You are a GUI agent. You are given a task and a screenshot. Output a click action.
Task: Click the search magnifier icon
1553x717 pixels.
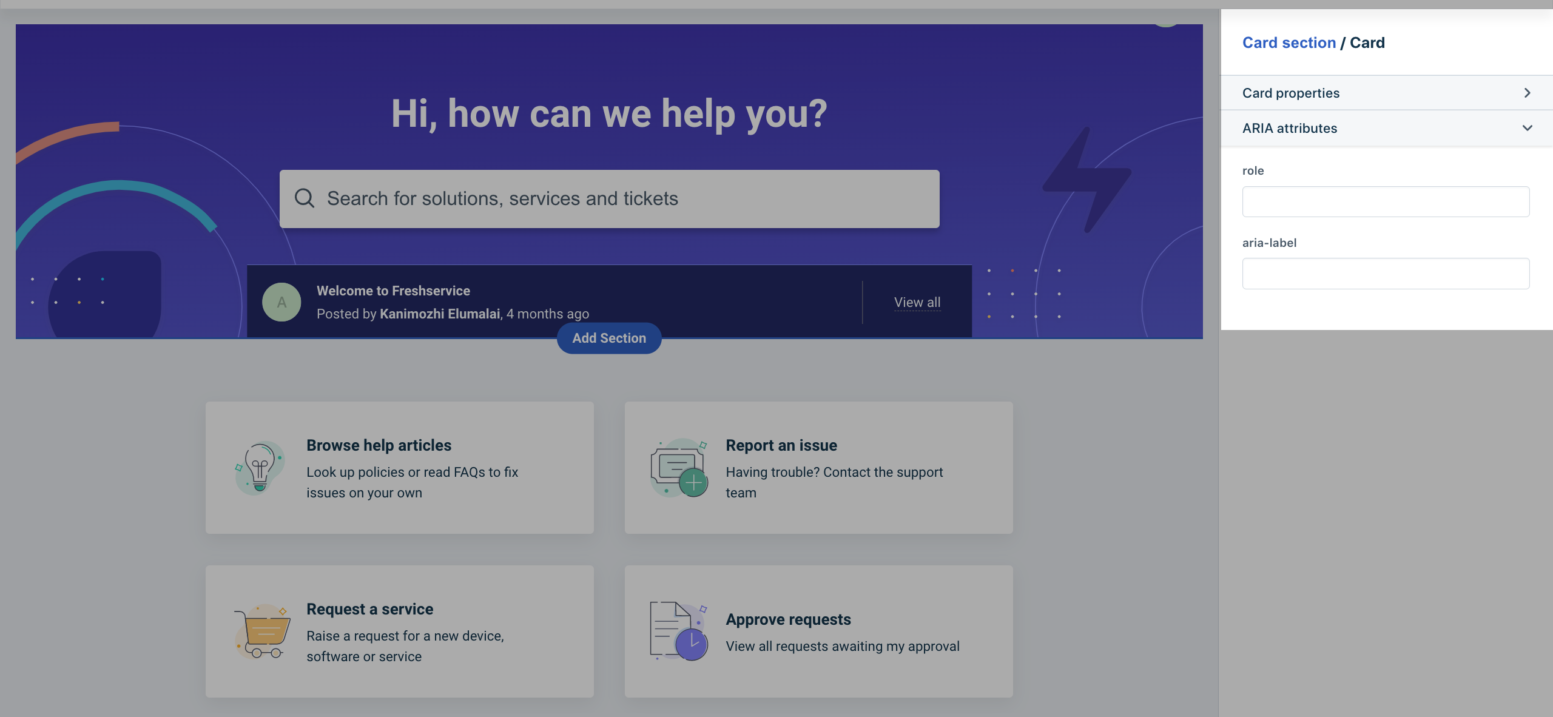(304, 198)
